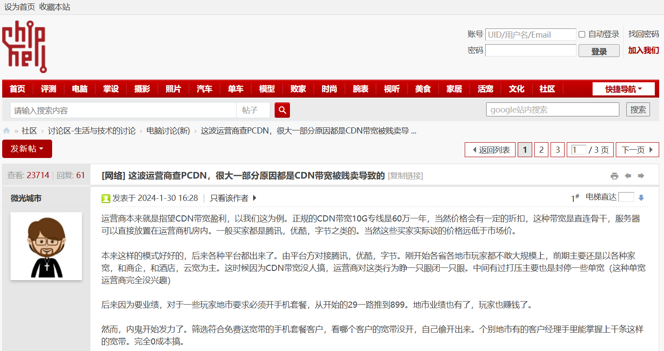
Task: Click the 回复: 61 reply count text
Action: click(x=71, y=175)
